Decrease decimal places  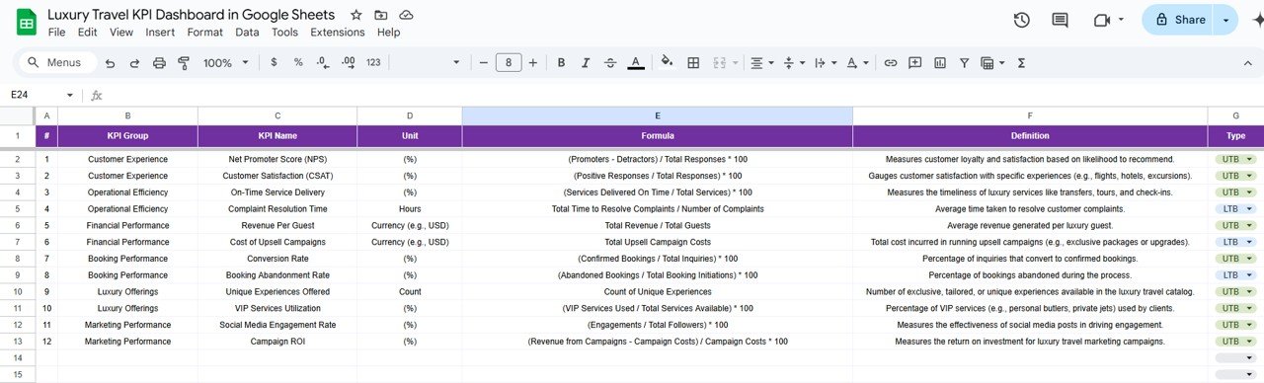pos(323,62)
